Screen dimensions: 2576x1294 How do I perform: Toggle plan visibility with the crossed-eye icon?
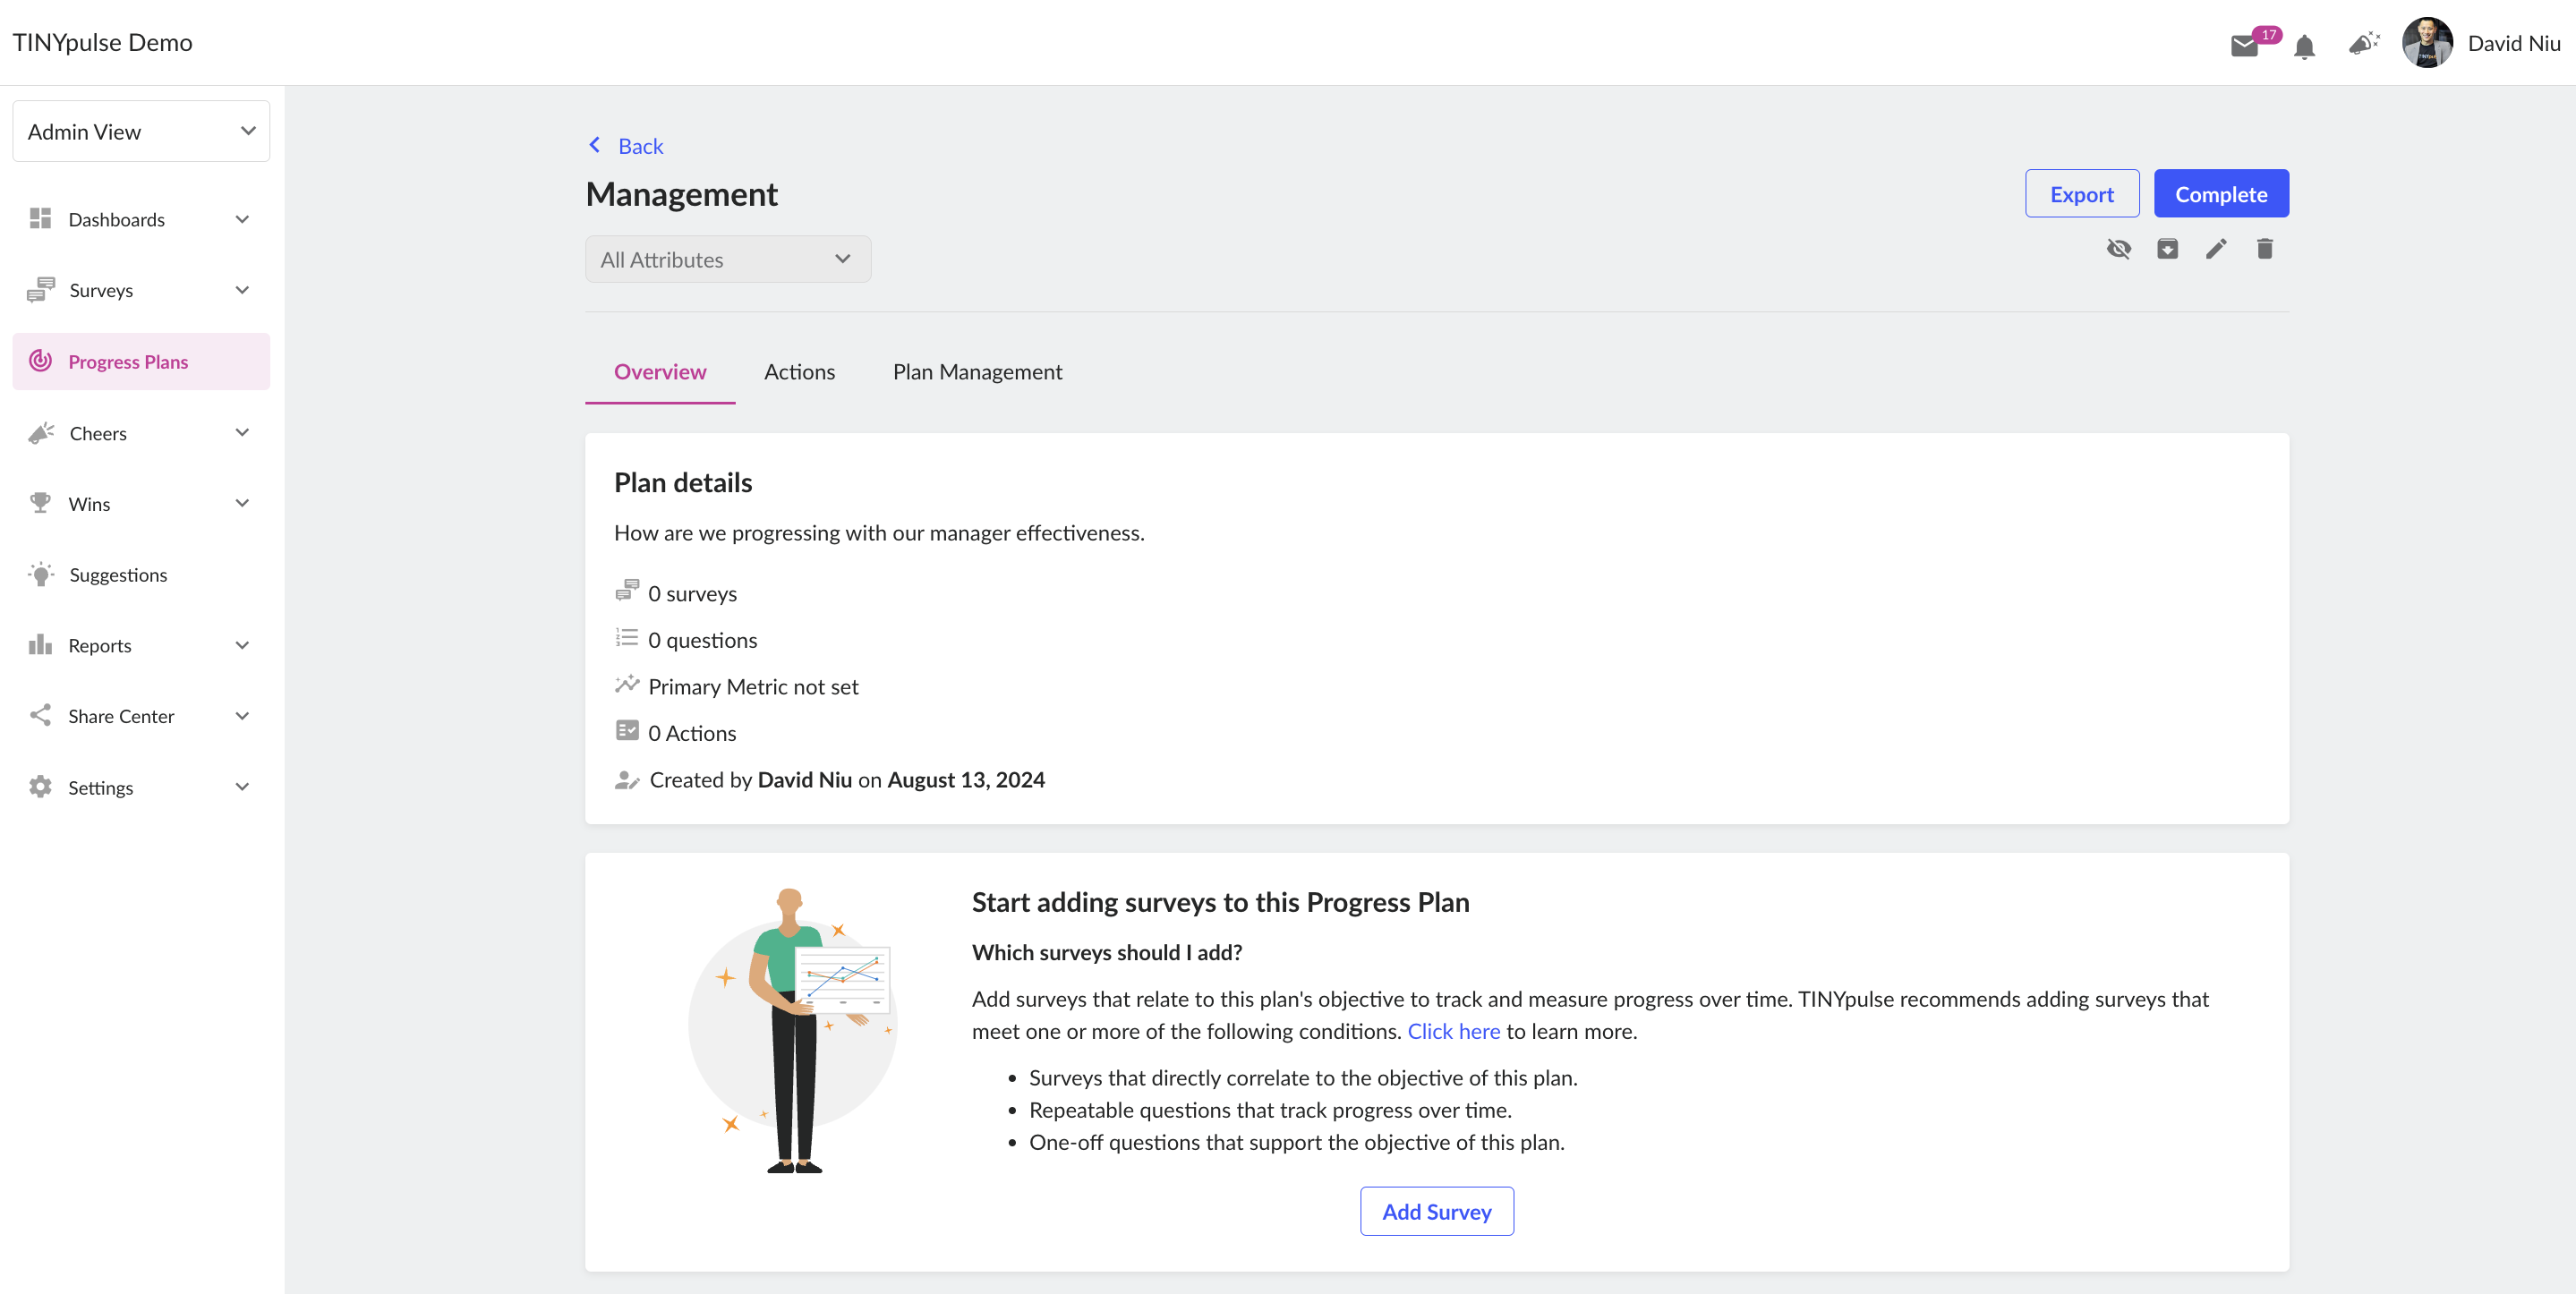point(2119,249)
